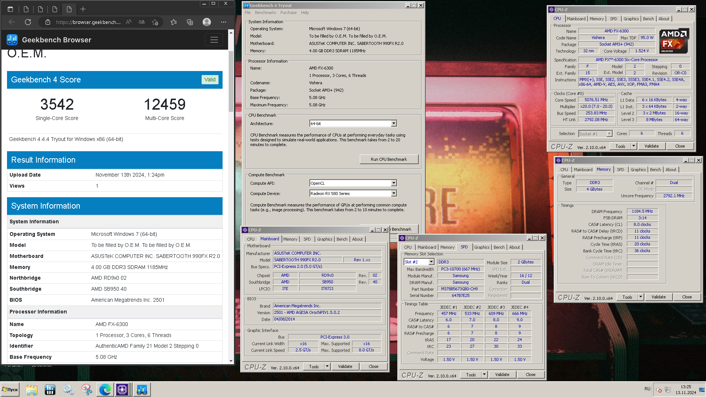This screenshot has height=397, width=706.
Task: Open the Start (Пуск) button
Action: click(x=10, y=389)
